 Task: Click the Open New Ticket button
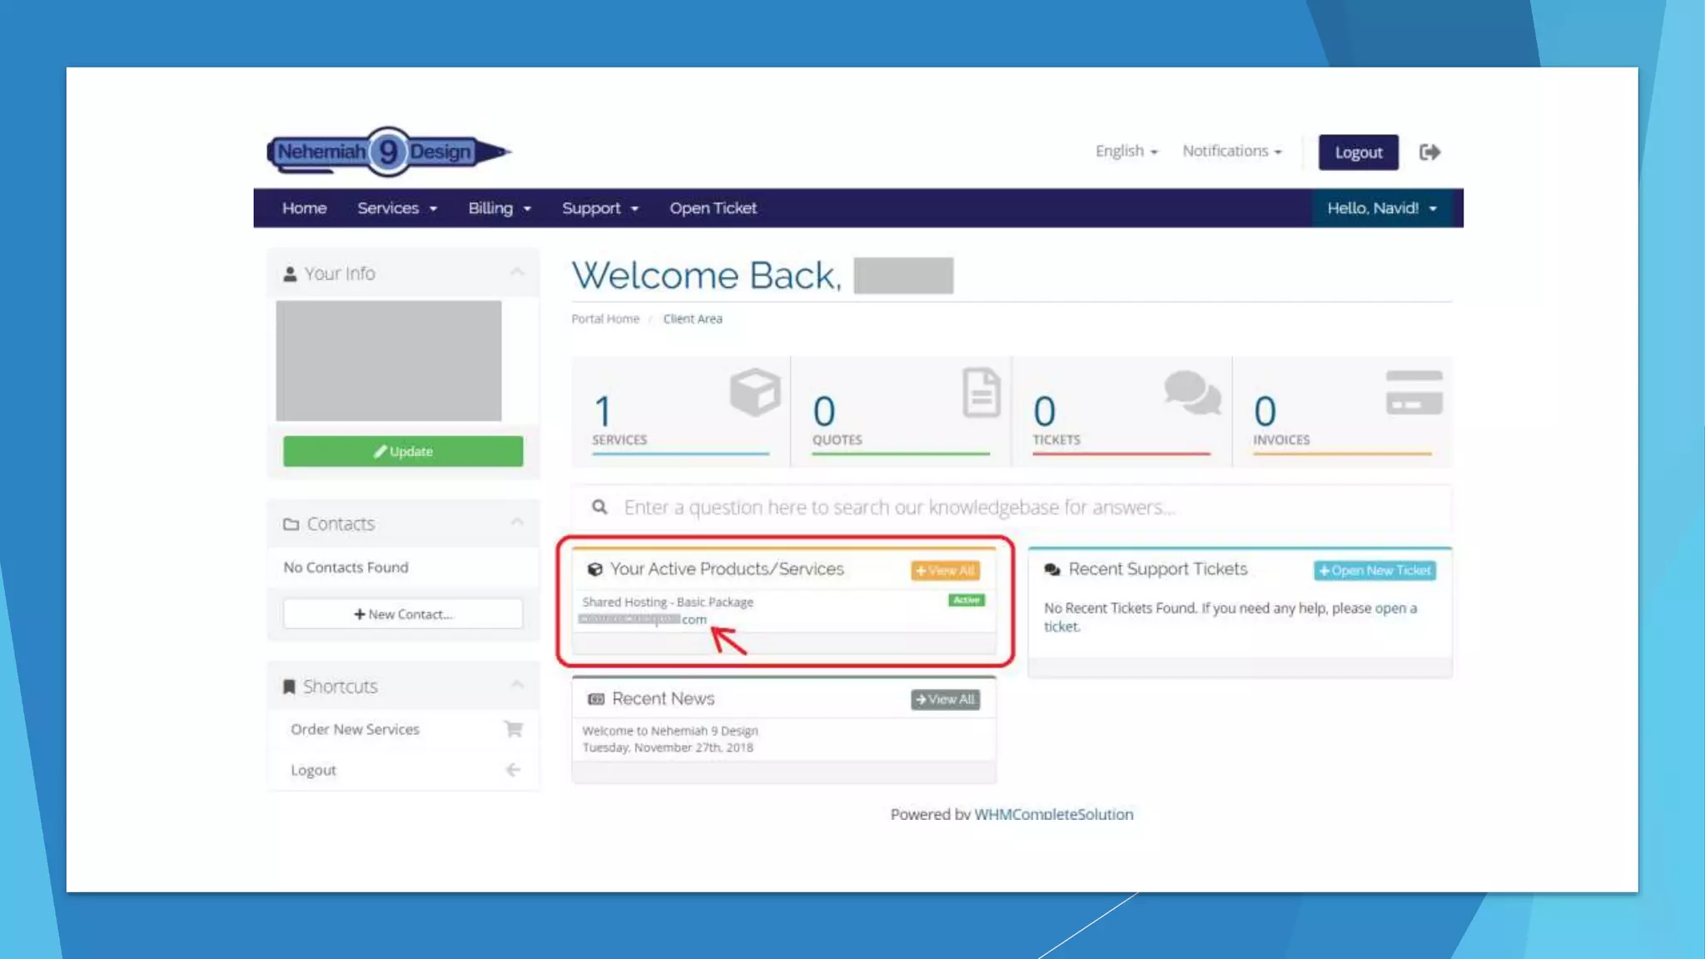coord(1374,570)
